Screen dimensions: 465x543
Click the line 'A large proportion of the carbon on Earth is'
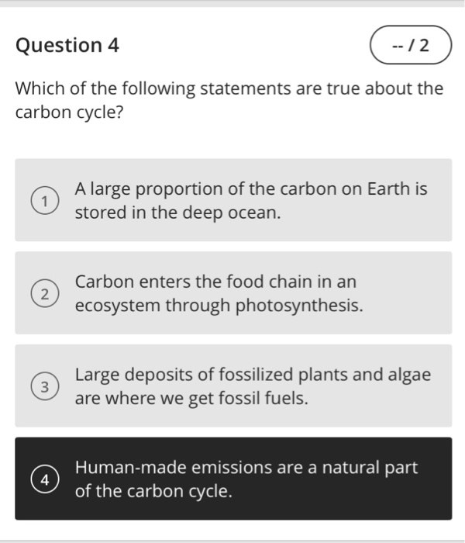[x=251, y=189]
